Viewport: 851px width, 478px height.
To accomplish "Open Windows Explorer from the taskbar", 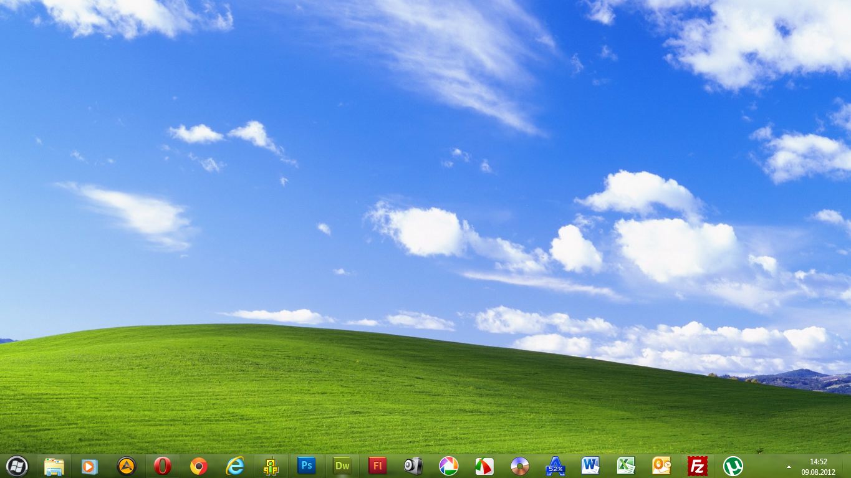I will click(54, 466).
